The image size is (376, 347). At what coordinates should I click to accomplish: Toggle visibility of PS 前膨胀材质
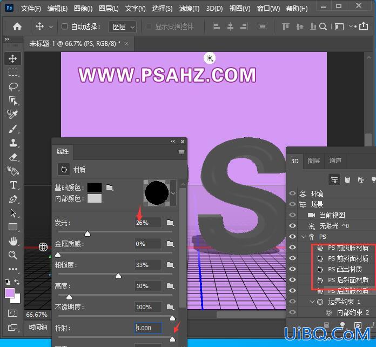tap(292, 247)
